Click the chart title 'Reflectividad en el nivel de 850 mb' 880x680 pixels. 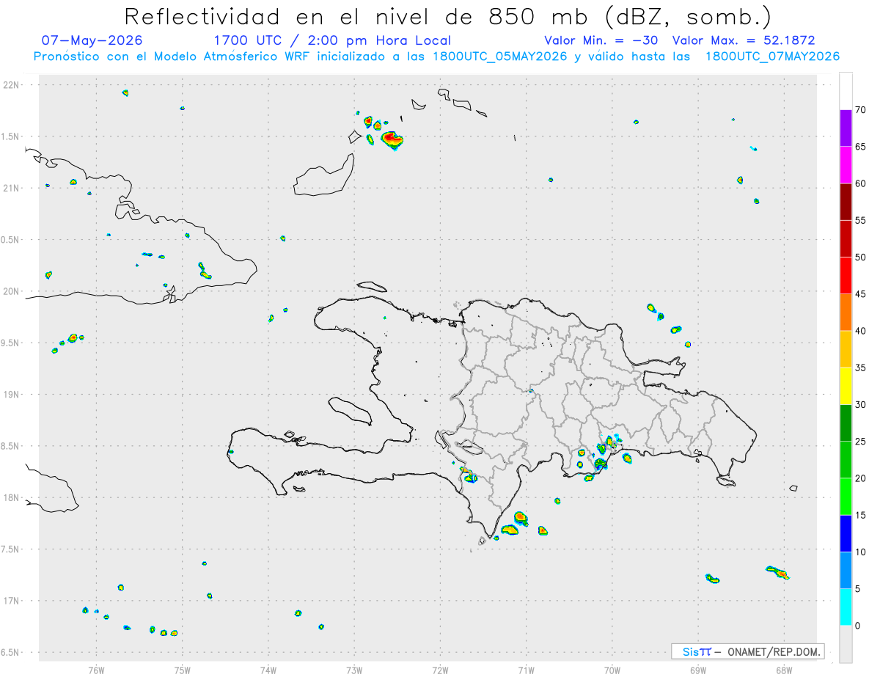coord(356,16)
